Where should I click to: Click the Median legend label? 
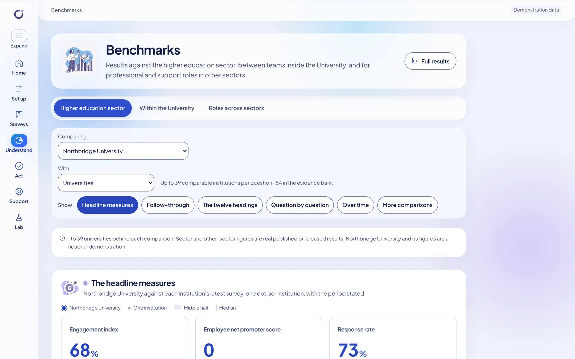pos(227,308)
